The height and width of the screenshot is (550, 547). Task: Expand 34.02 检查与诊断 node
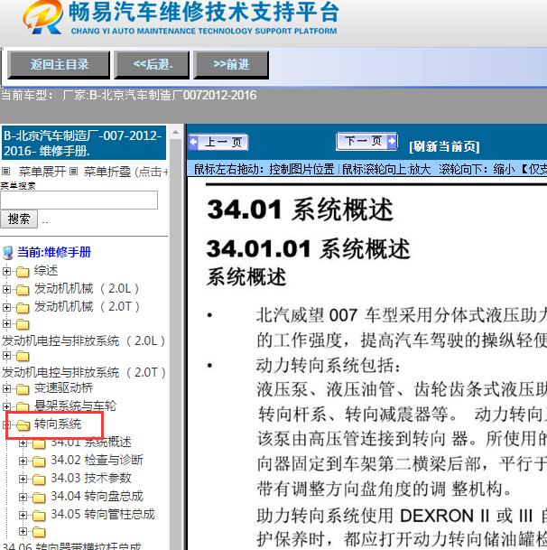tap(23, 461)
